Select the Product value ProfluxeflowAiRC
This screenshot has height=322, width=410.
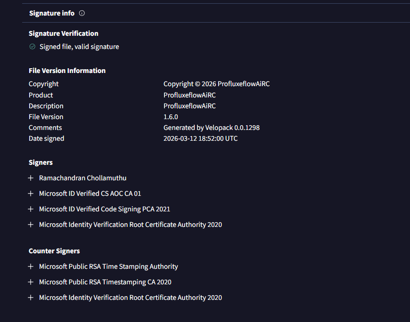tap(189, 95)
